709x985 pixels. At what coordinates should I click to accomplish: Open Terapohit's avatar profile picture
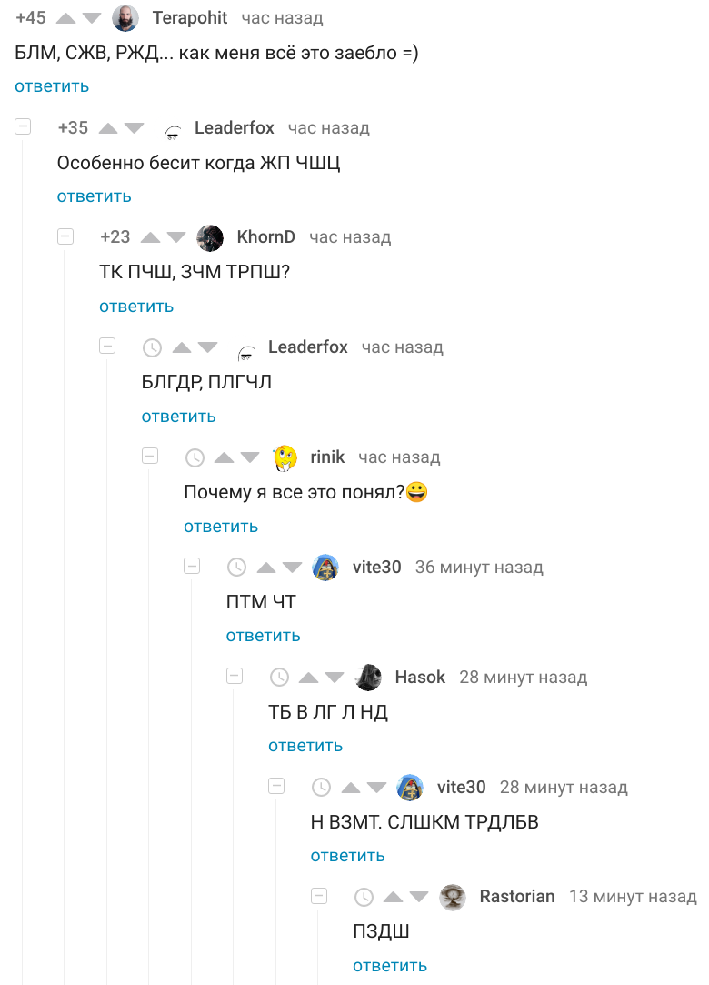click(x=125, y=18)
